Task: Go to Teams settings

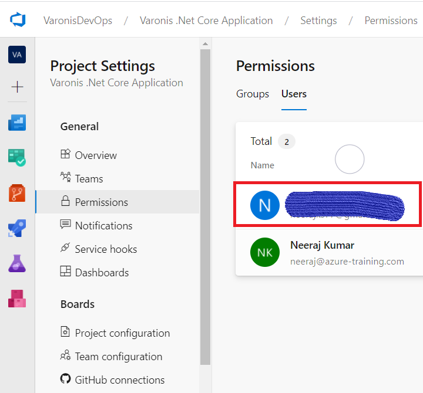Action: 89,179
